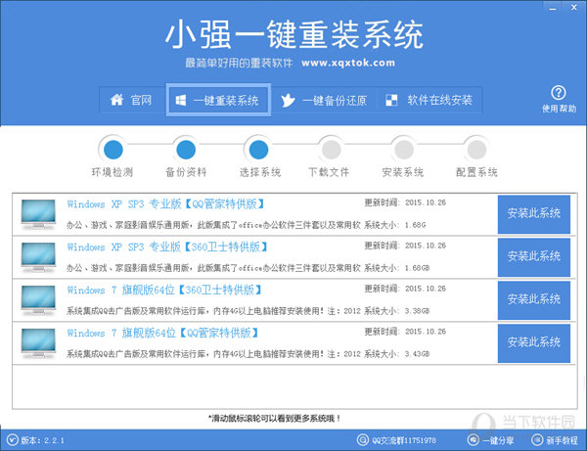Click the bird icon beside 一键备份还原
Viewport: 587px width, 451px height.
pyautogui.click(x=288, y=100)
